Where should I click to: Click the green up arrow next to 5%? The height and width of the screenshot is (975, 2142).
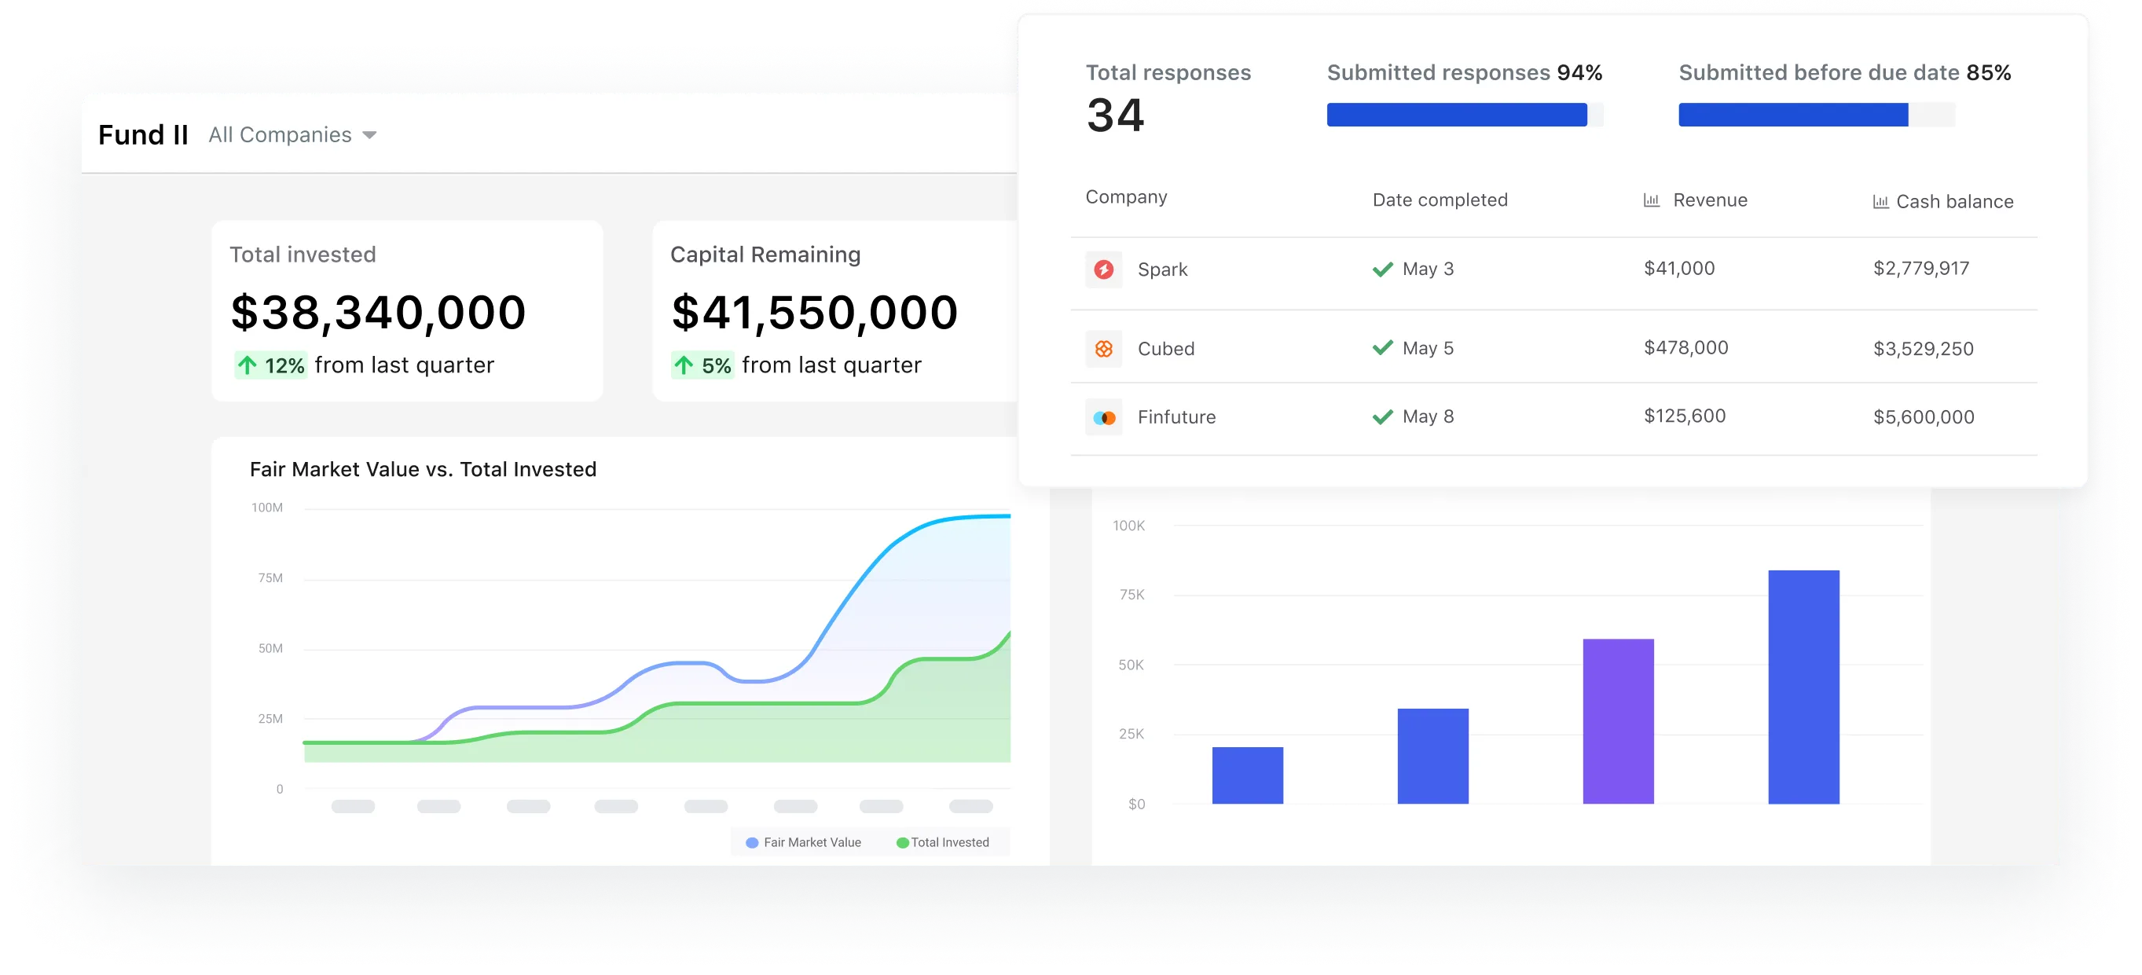pyautogui.click(x=684, y=365)
